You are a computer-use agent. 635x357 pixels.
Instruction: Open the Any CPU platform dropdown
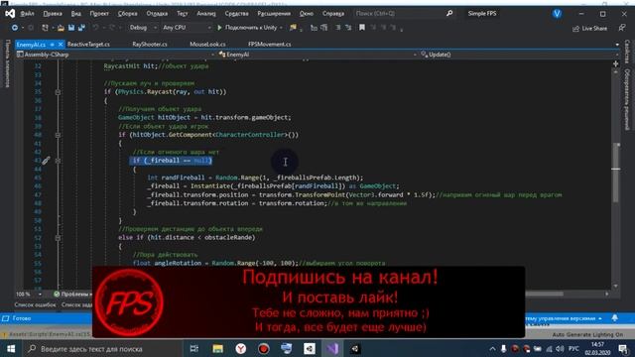(187, 28)
